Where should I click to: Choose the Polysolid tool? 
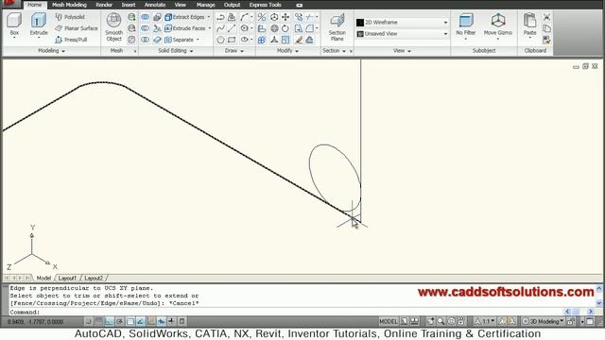(70, 17)
